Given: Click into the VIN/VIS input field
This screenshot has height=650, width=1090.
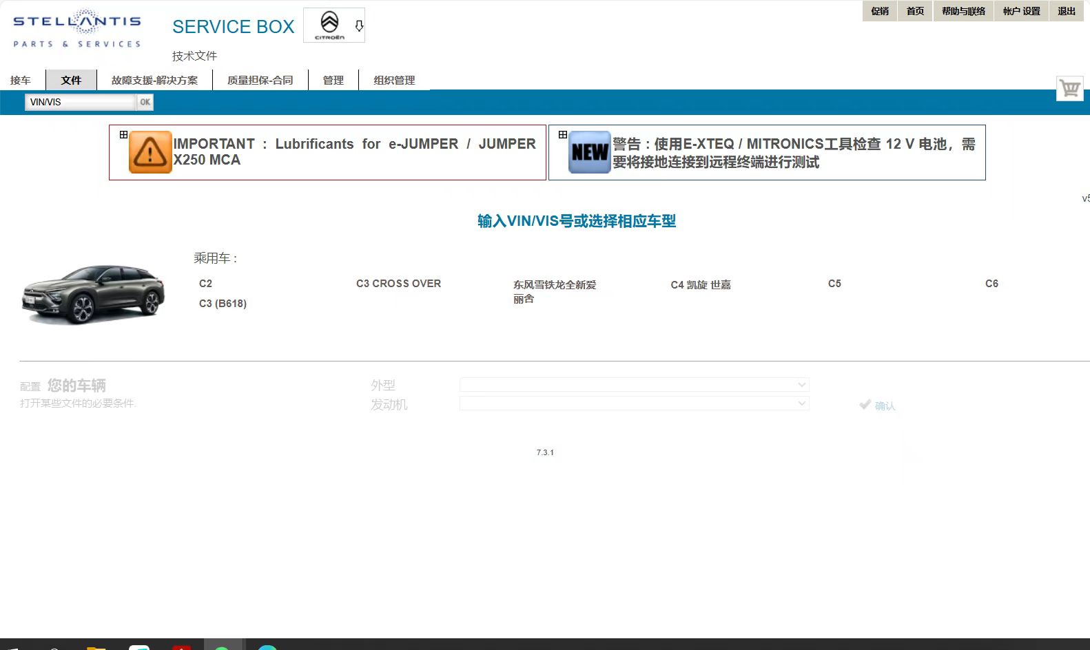Looking at the screenshot, I should point(80,102).
